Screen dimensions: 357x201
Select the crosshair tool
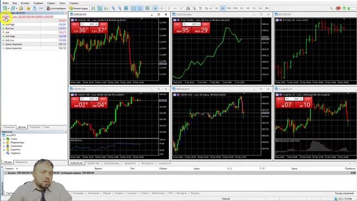click(x=162, y=8)
